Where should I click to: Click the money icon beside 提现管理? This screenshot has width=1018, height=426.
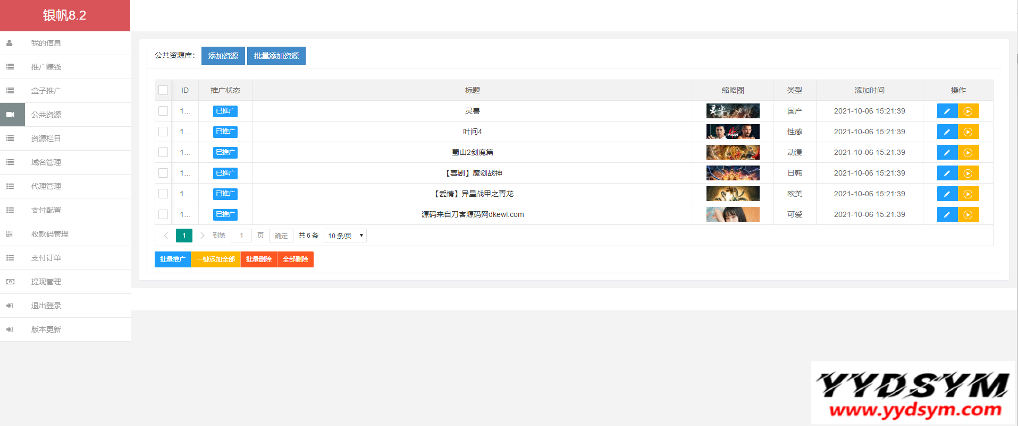tap(10, 282)
